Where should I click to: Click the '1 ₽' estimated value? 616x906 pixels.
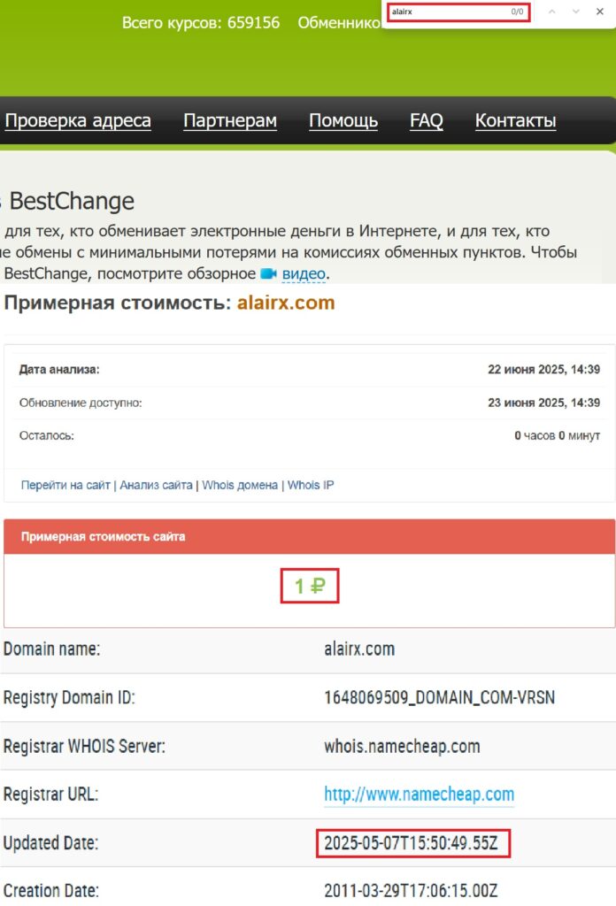(x=310, y=586)
